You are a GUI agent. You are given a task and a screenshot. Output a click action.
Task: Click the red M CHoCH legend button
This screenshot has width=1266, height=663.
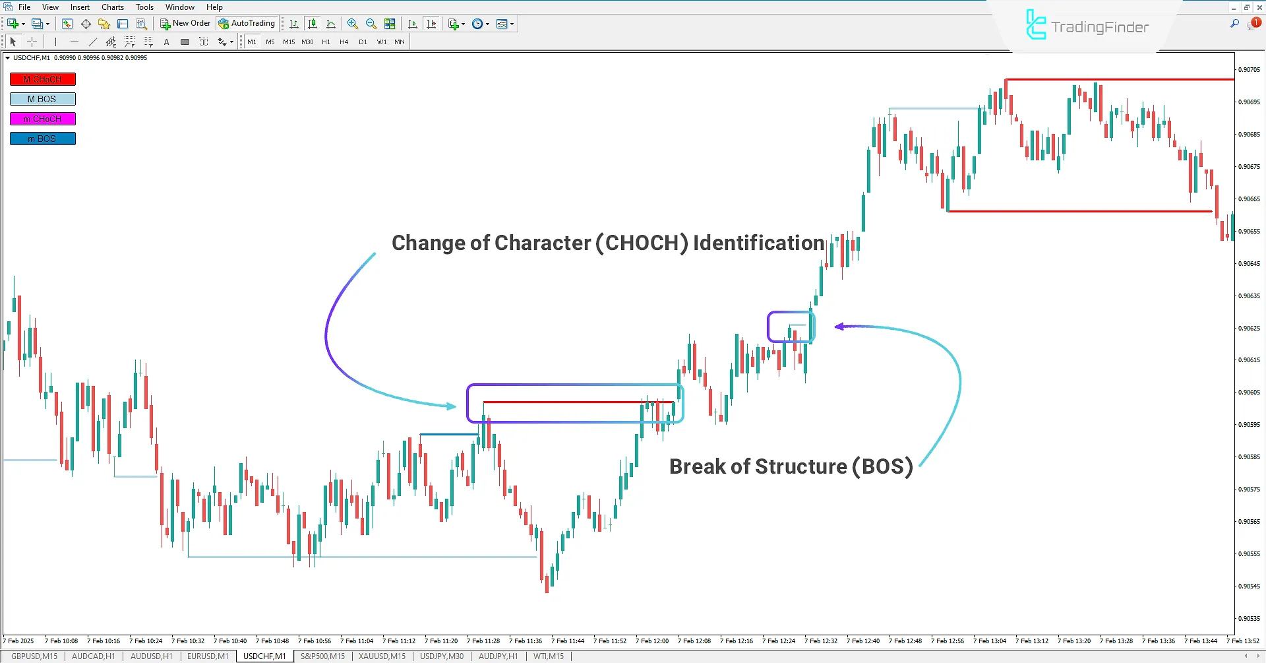(42, 79)
